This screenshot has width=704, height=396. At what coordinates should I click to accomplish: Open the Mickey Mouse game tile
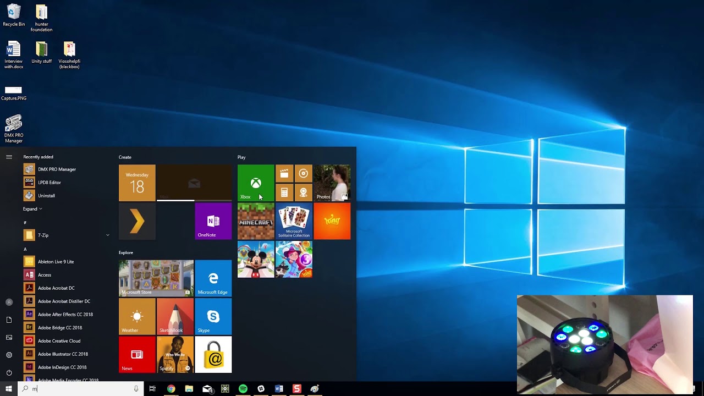[x=256, y=259]
